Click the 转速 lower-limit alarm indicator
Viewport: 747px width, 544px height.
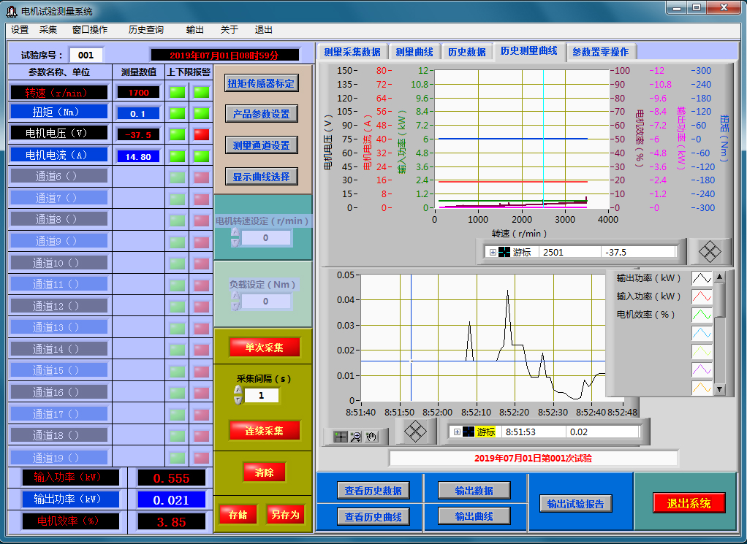click(177, 92)
